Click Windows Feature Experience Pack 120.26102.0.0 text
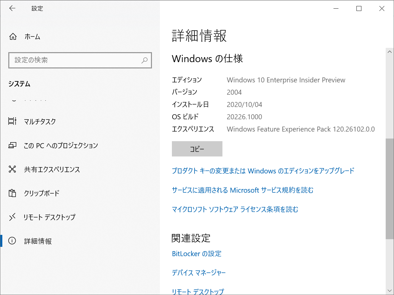This screenshot has height=295, width=394. tap(301, 129)
